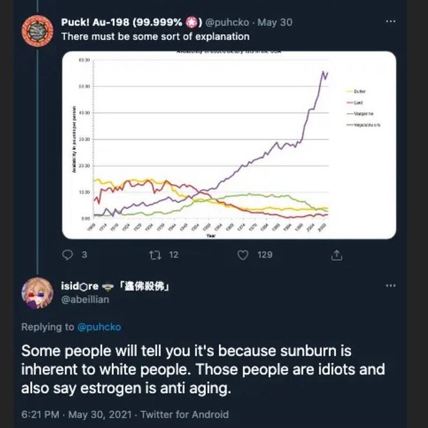This screenshot has height=428, width=428.
Task: Open the dietary fats chart image
Action: (228, 145)
